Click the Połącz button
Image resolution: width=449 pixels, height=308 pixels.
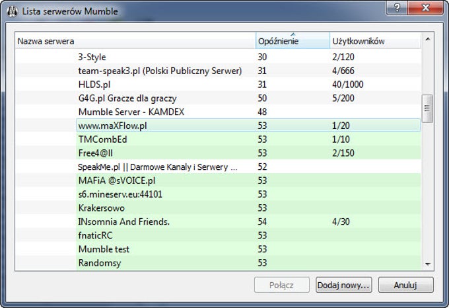point(281,285)
